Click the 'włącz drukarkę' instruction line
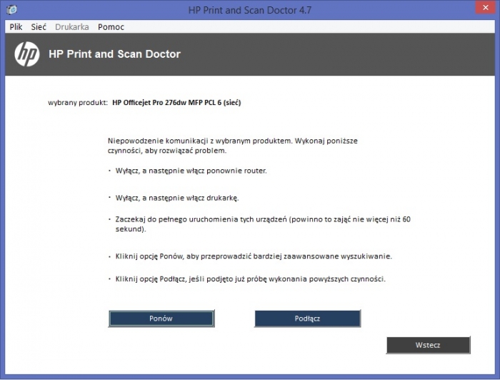Image resolution: width=500 pixels, height=380 pixels. pyautogui.click(x=177, y=198)
